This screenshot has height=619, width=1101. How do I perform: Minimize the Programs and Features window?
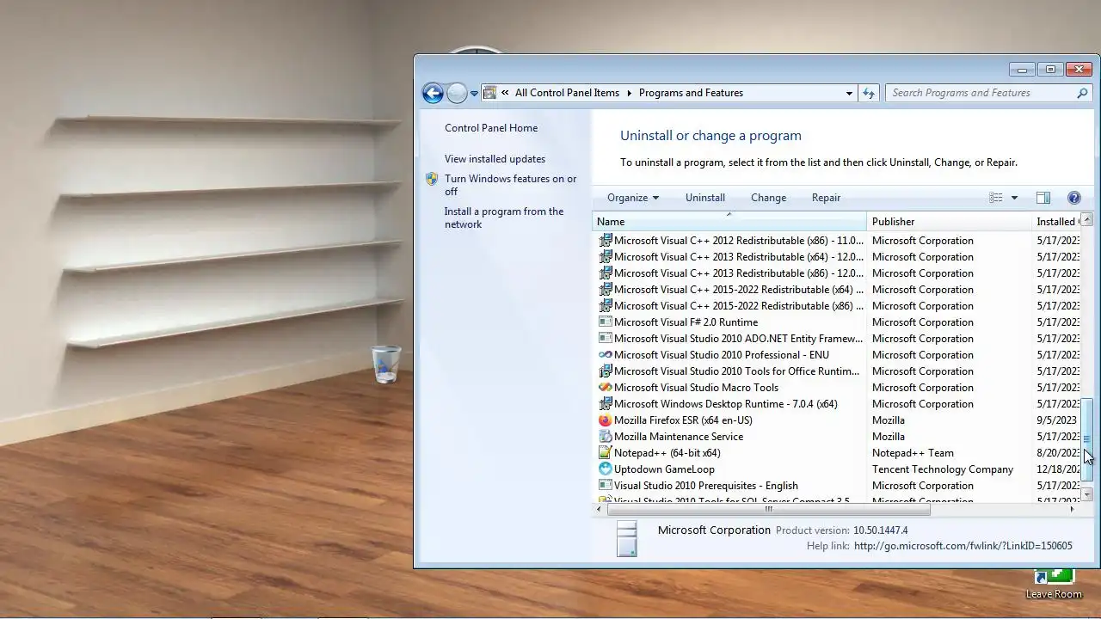tap(1022, 70)
